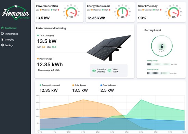Click the Solar Efficiency gauge dial
Viewport: 188px width, 134px height.
[x=174, y=12]
